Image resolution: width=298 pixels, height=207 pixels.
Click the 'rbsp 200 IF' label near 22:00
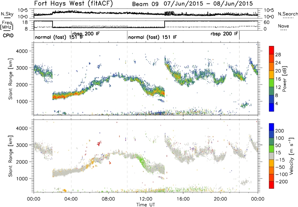[224, 34]
